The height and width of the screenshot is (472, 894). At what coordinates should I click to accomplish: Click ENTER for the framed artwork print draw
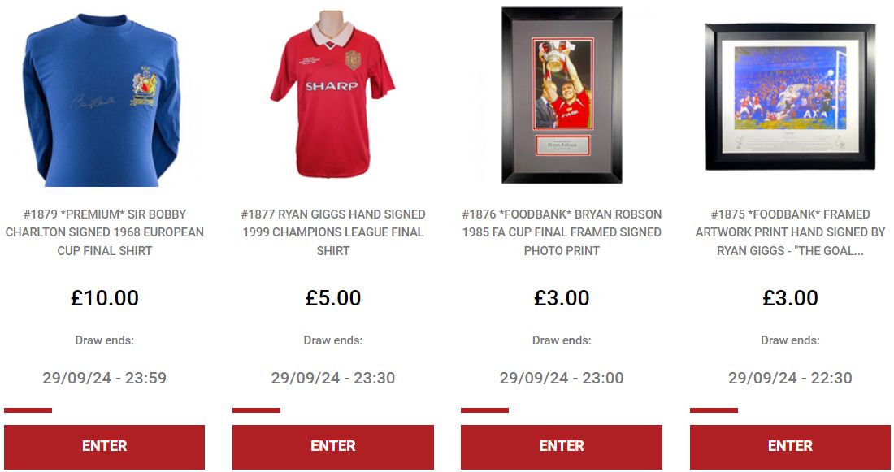point(790,446)
